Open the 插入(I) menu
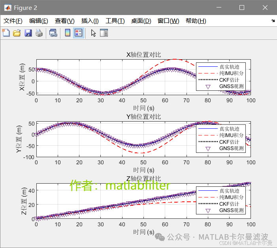The width and height of the screenshot is (277, 248). 90,21
